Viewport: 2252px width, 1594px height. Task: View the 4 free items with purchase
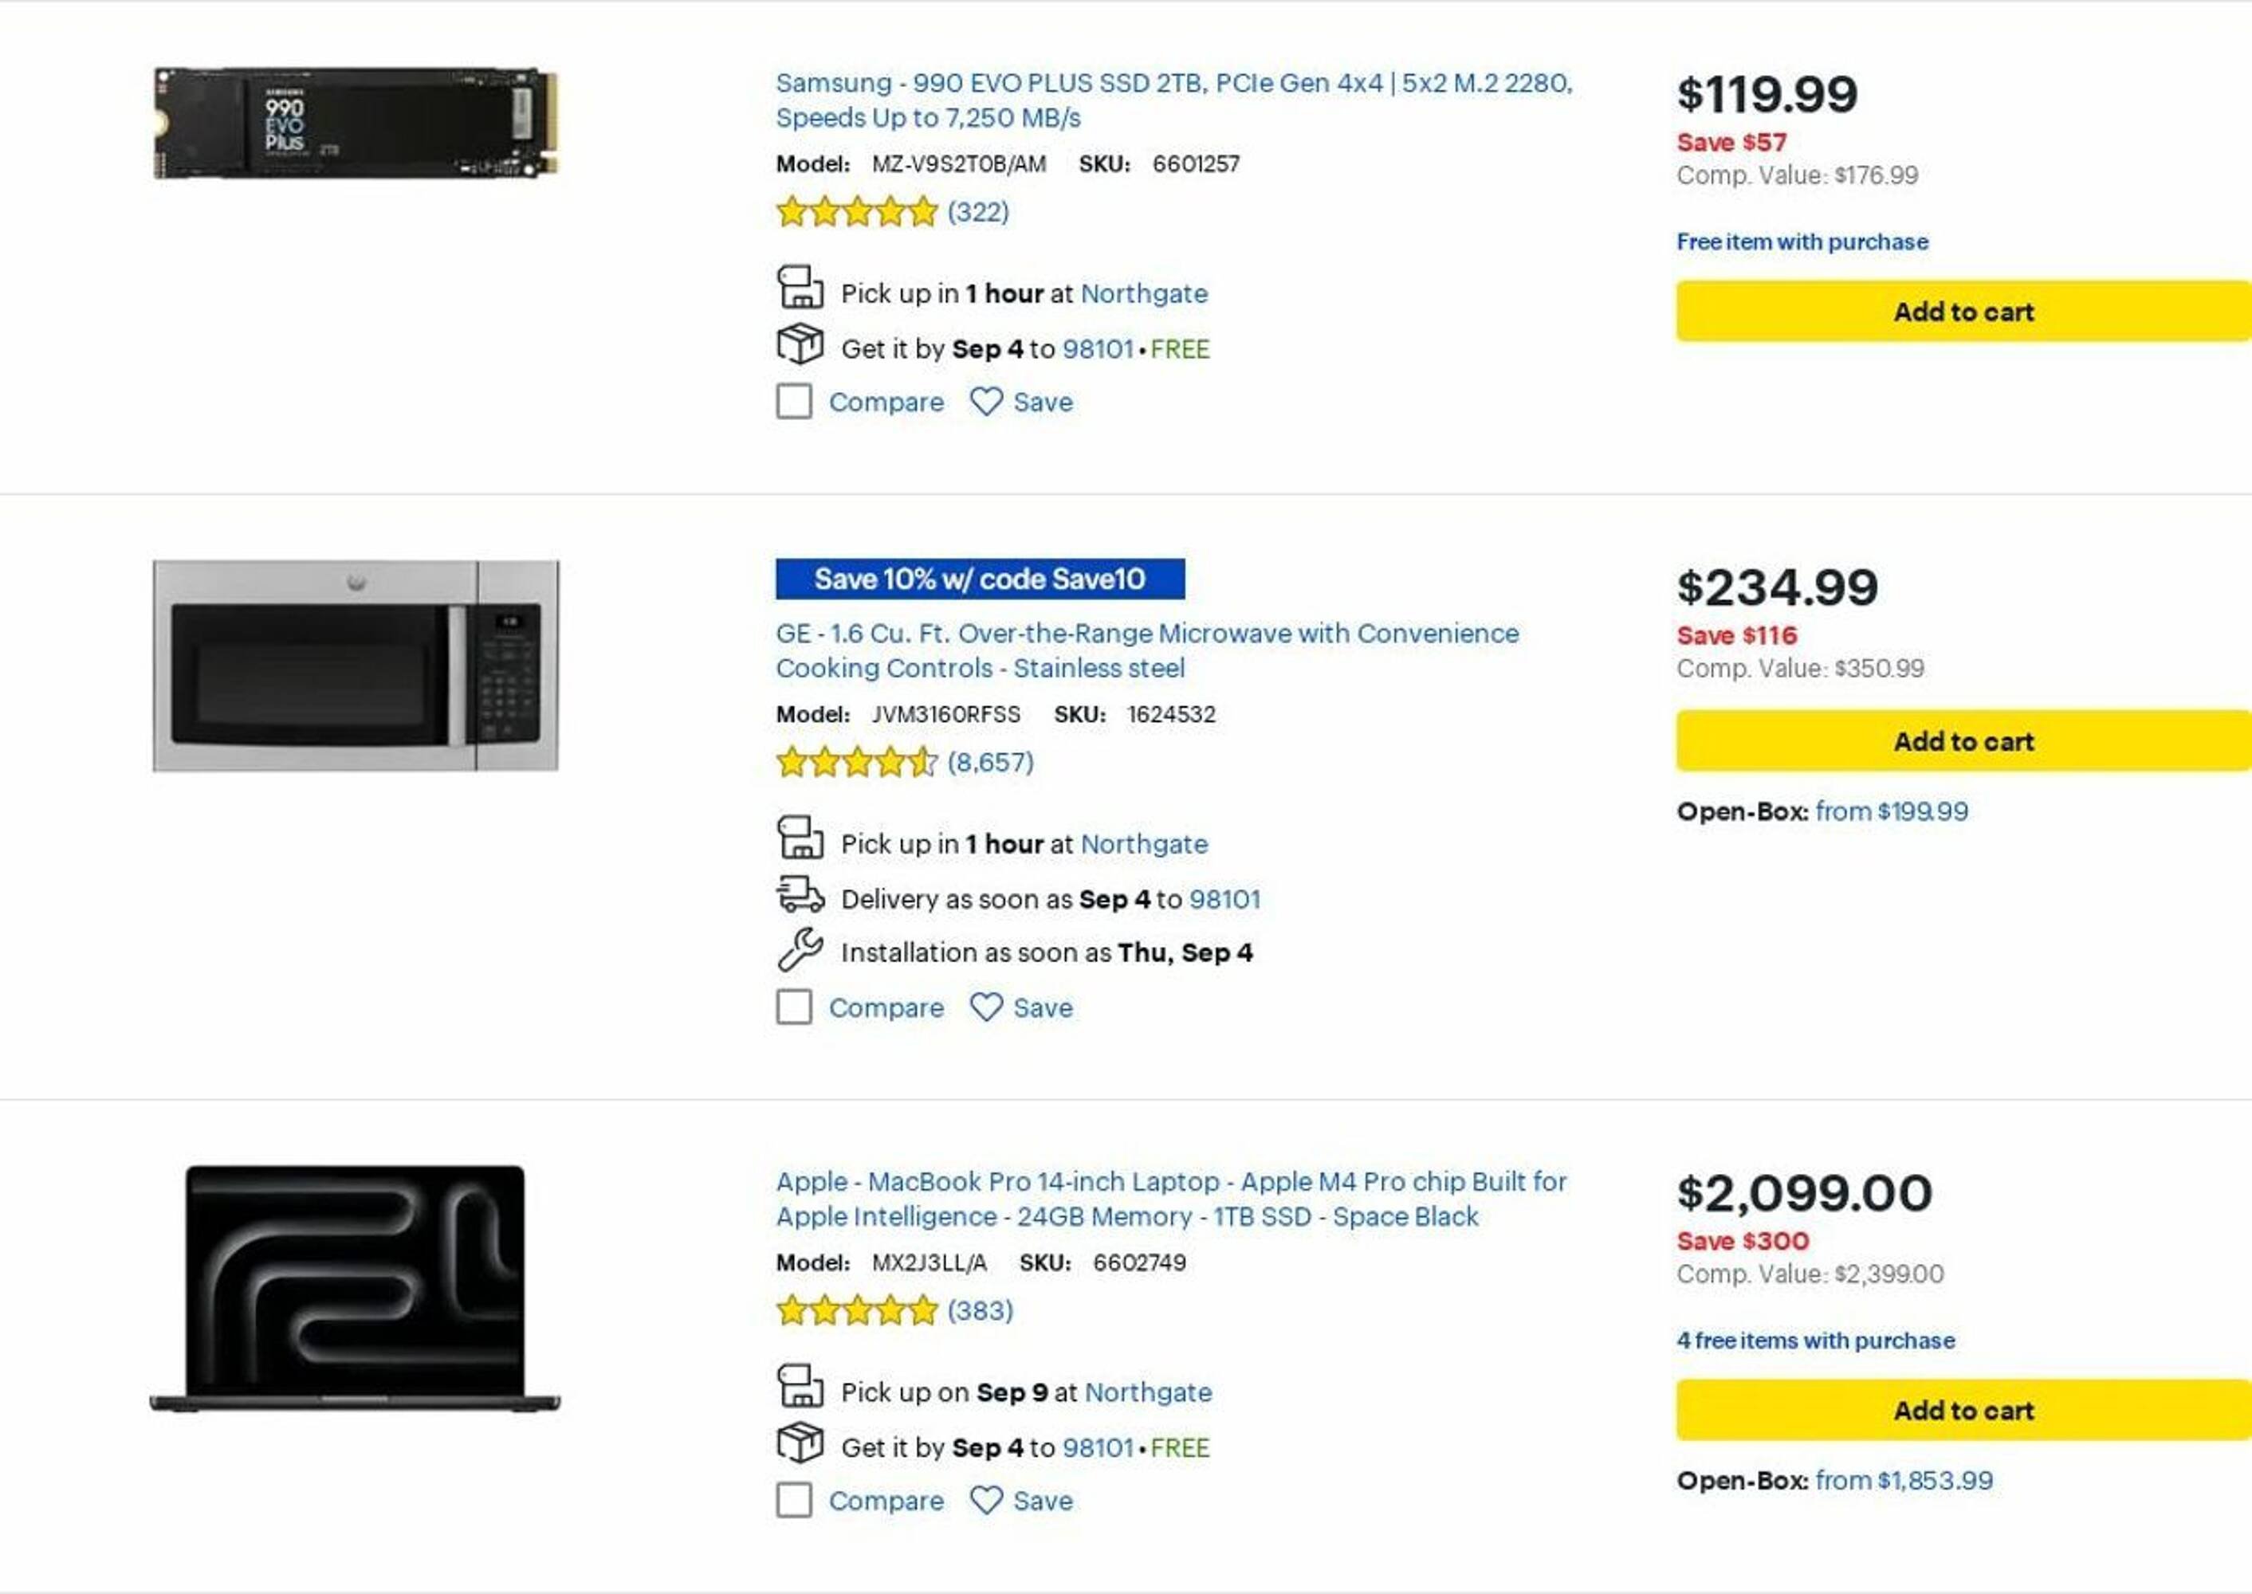(1815, 1341)
